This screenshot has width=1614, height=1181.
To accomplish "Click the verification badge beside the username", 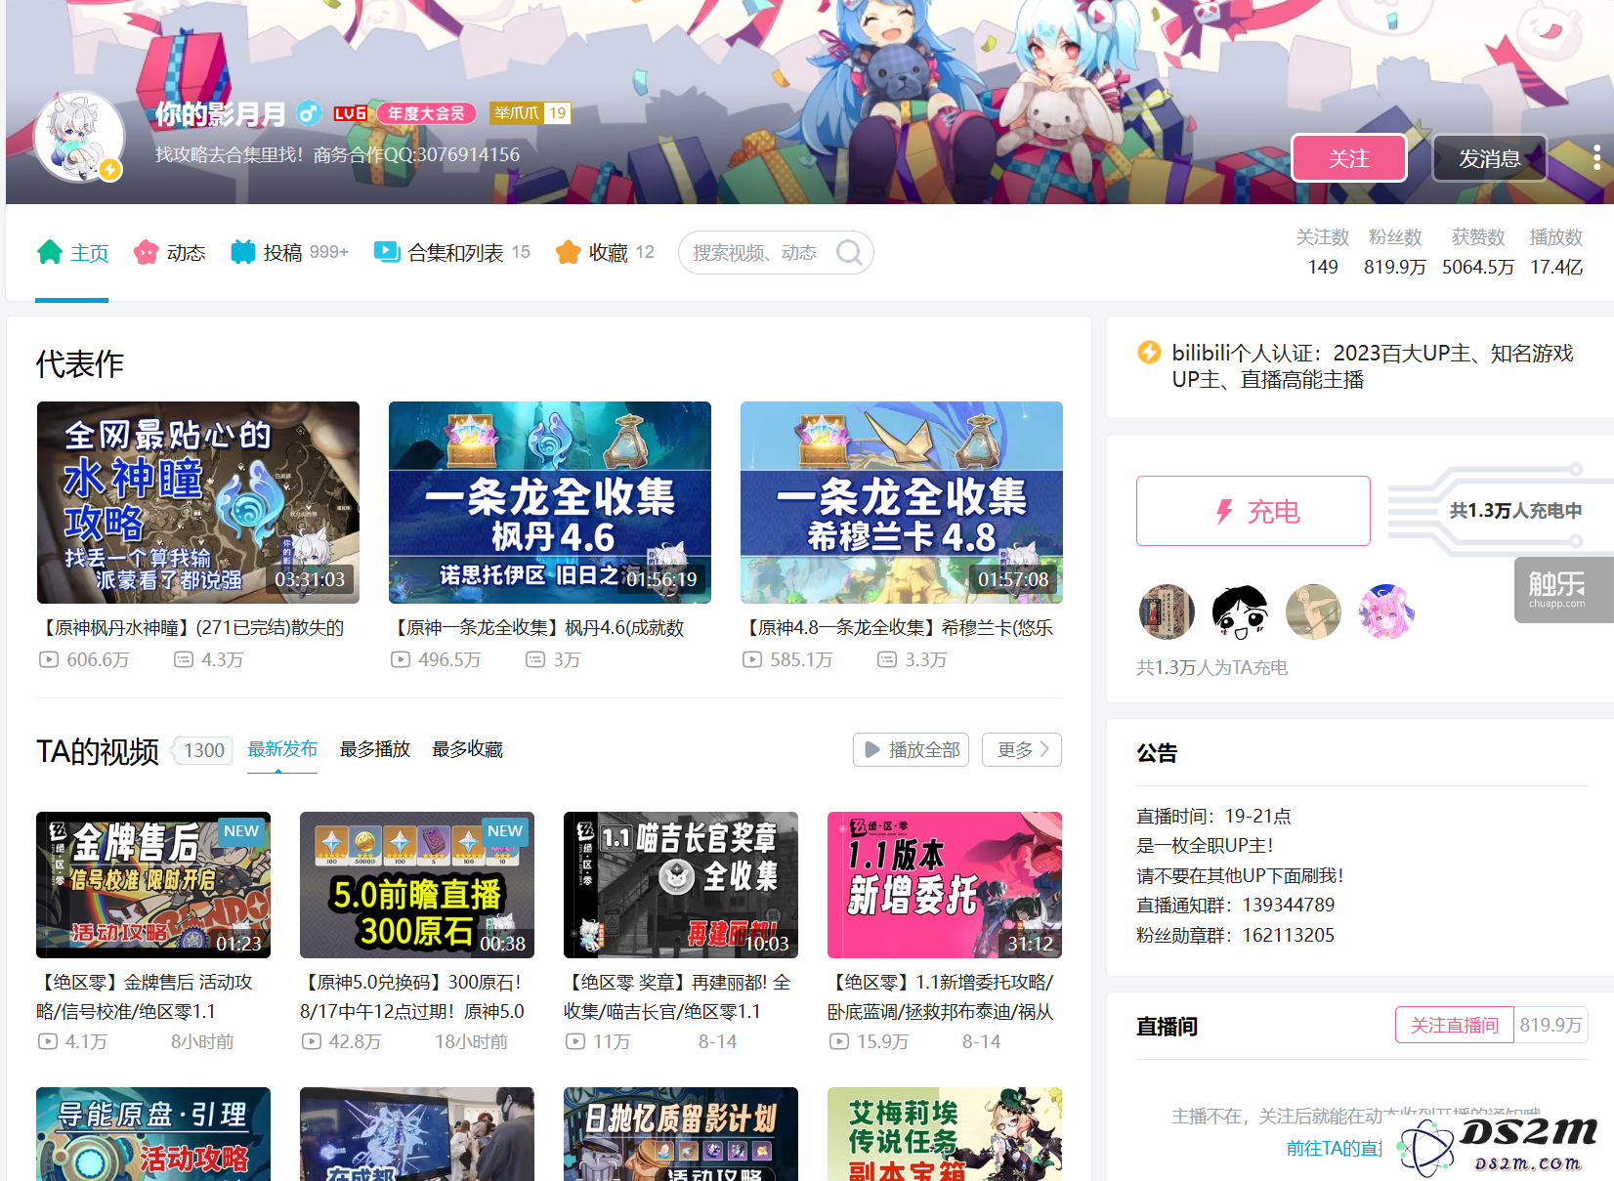I will pyautogui.click(x=309, y=114).
